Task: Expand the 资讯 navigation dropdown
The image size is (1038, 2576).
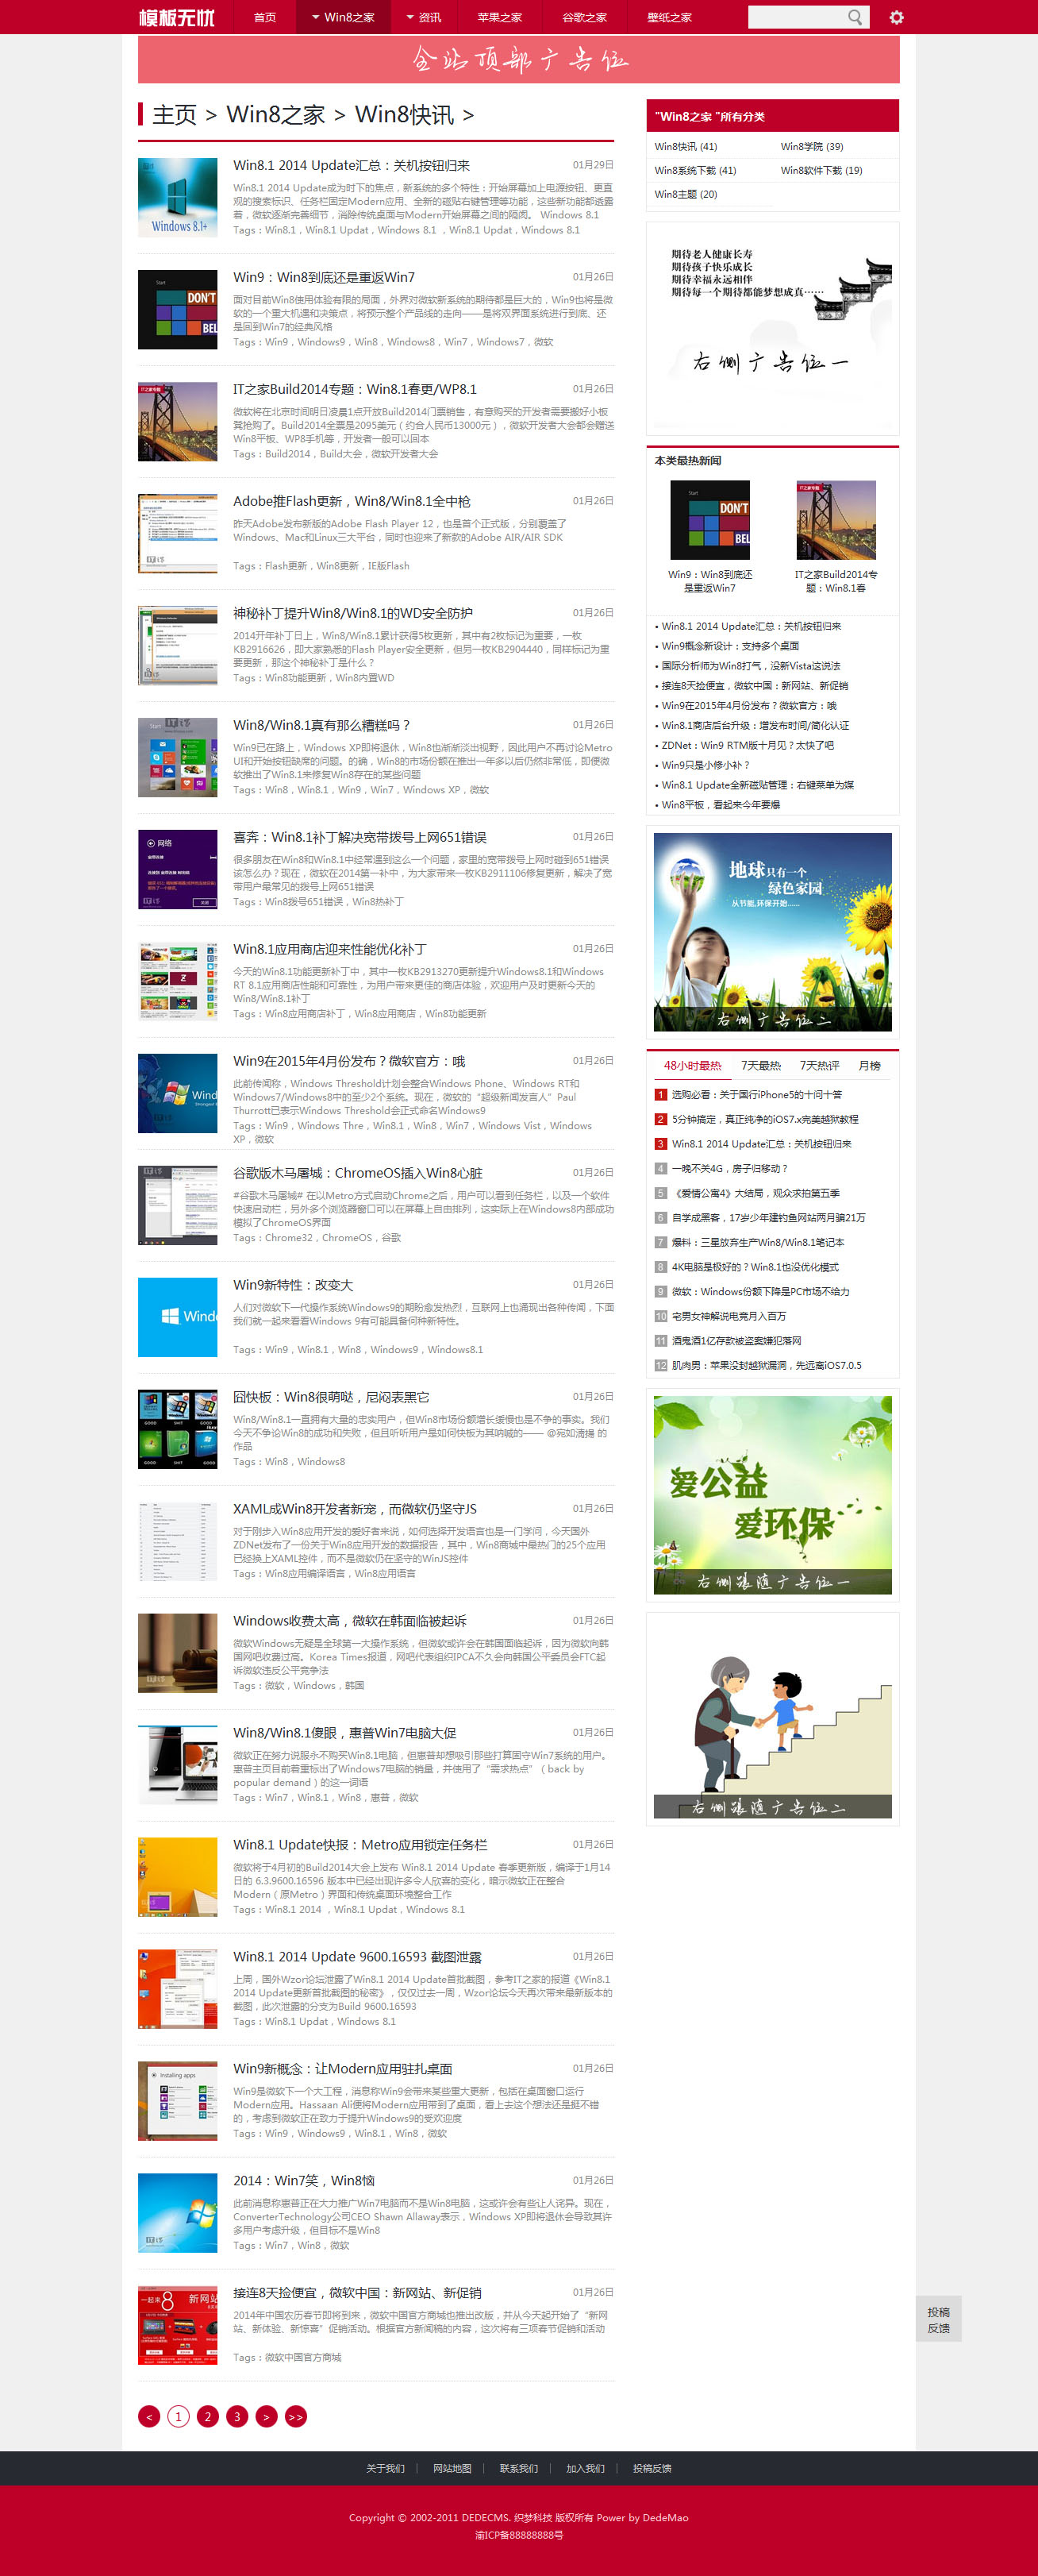Action: tap(424, 17)
